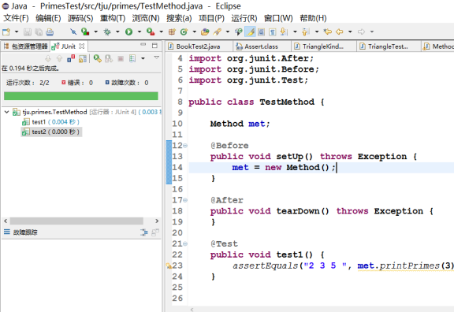This screenshot has height=312, width=454.
Task: Switch to the 包资源管理器 tab
Action: point(26,46)
